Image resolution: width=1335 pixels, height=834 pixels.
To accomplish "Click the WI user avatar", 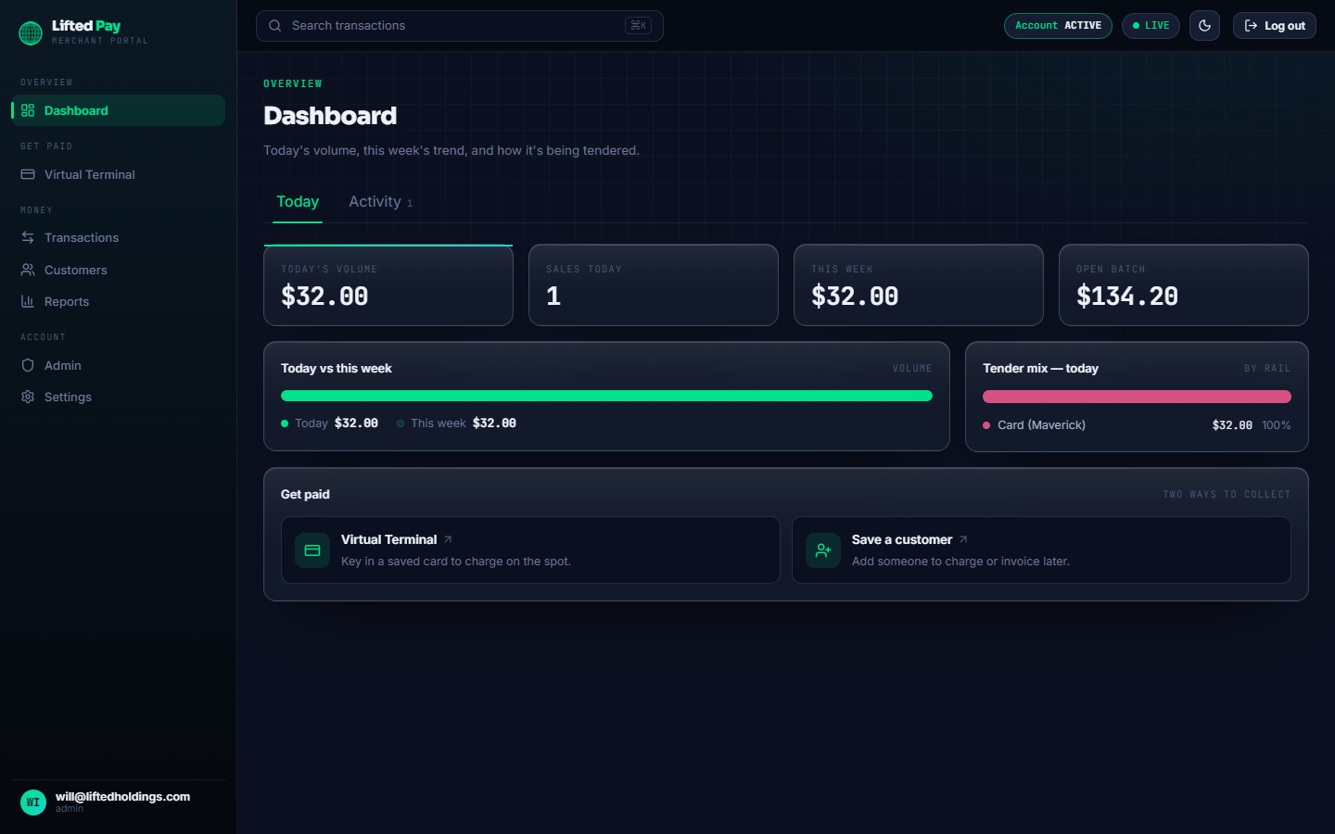I will click(x=33, y=802).
